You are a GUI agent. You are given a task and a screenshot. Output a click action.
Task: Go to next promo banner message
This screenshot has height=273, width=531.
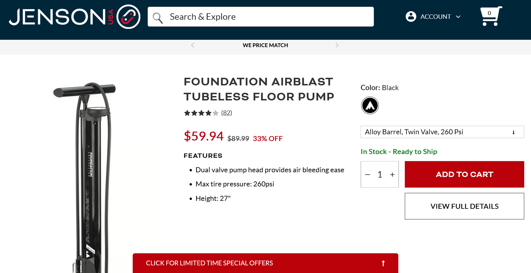coord(337,45)
